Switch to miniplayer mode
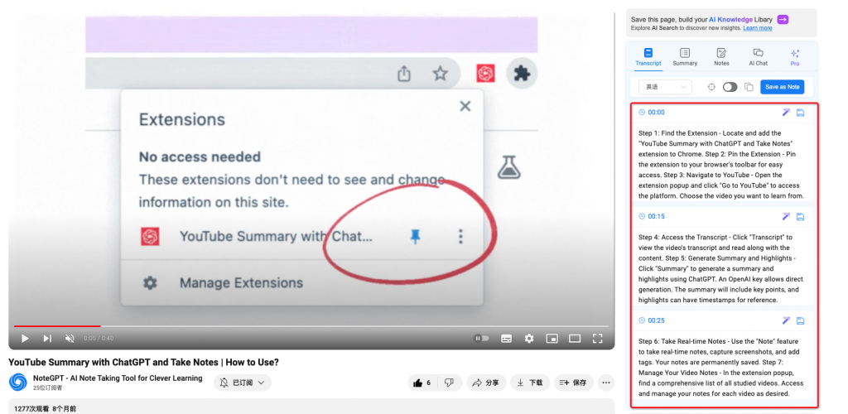 coord(552,339)
